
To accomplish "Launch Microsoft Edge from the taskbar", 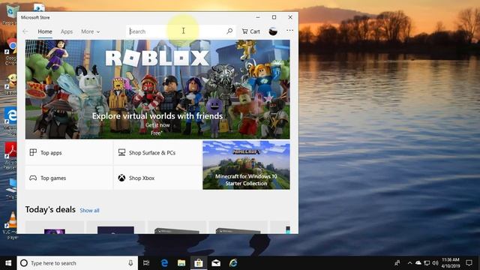I will click(164, 263).
